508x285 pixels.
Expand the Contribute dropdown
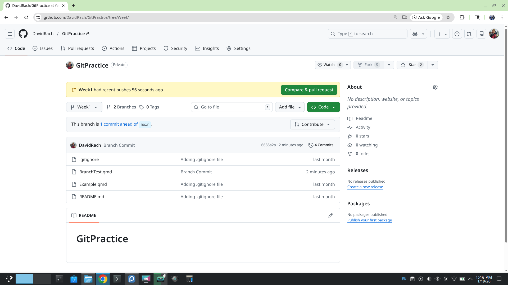click(312, 125)
